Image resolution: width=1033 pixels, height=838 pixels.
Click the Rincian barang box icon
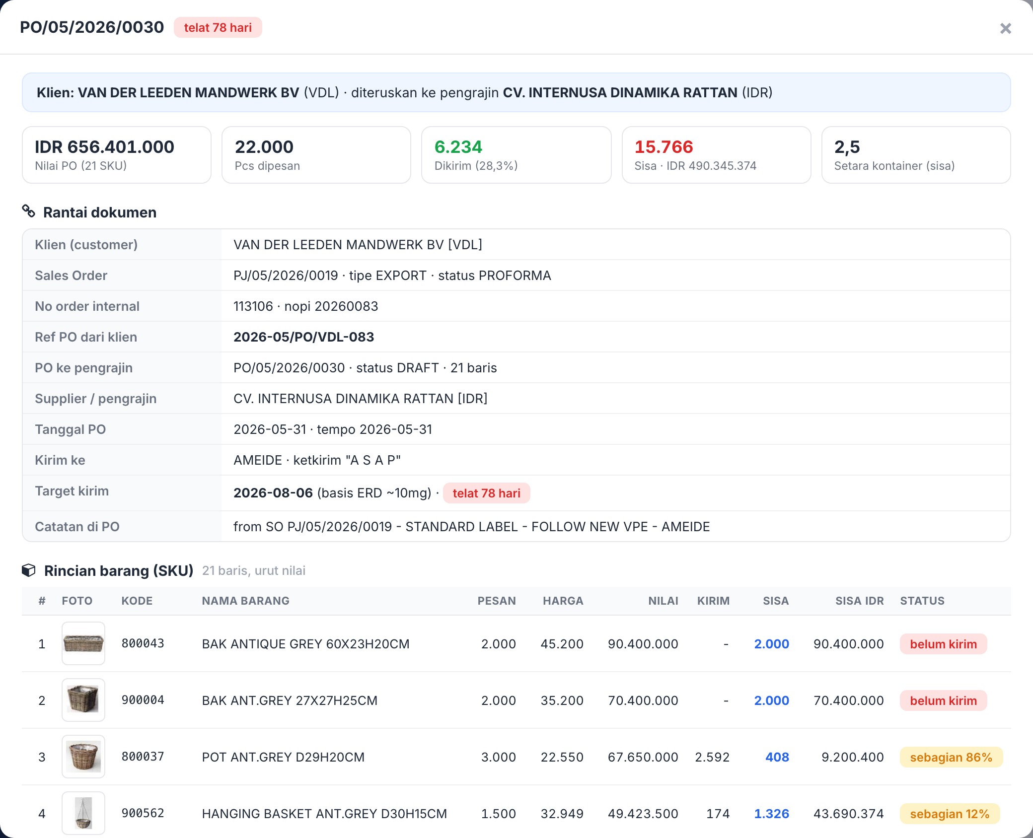pyautogui.click(x=29, y=570)
